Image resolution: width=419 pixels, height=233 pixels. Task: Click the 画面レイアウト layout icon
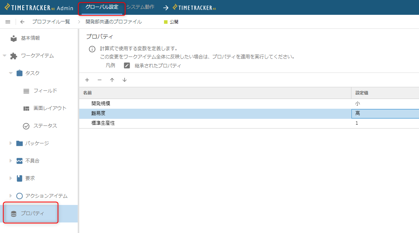[x=26, y=108]
